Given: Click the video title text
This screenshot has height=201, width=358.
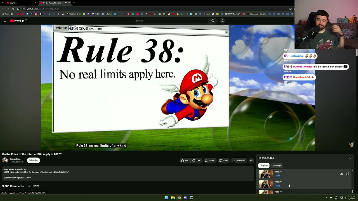Looking at the screenshot, I should (32, 154).
